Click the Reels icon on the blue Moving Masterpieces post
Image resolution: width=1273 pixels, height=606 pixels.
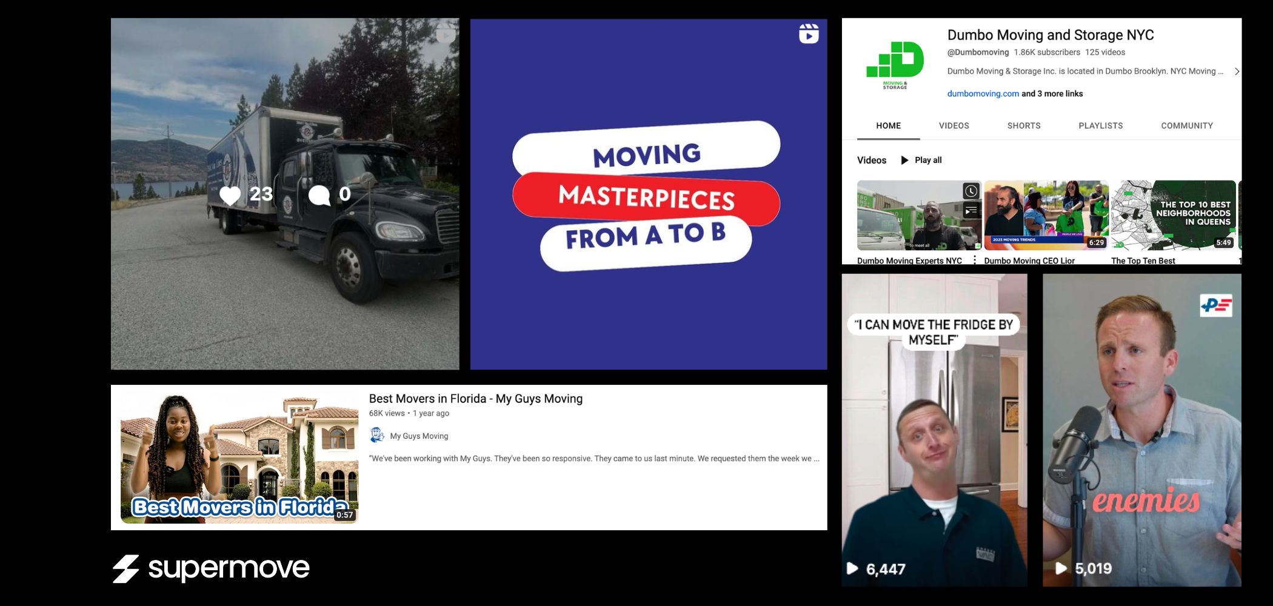pyautogui.click(x=809, y=34)
